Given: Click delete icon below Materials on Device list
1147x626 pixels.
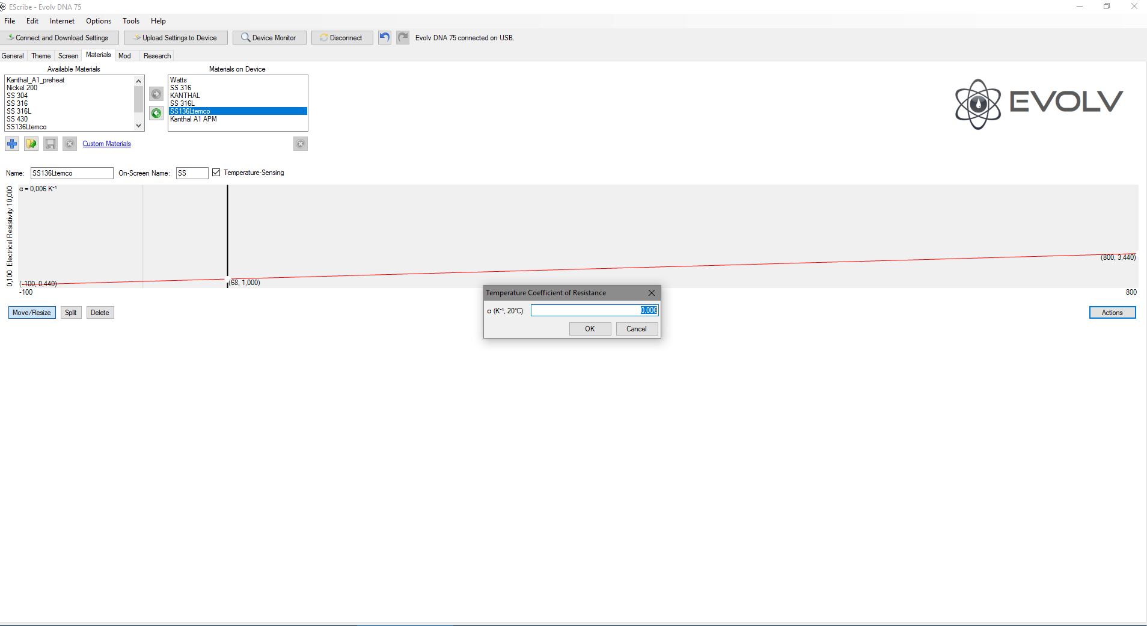Looking at the screenshot, I should click(301, 144).
